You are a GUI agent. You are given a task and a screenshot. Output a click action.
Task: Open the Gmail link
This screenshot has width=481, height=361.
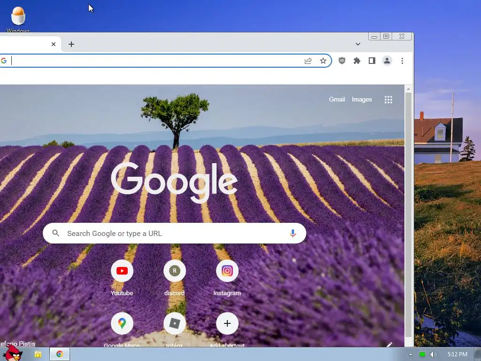(x=337, y=100)
